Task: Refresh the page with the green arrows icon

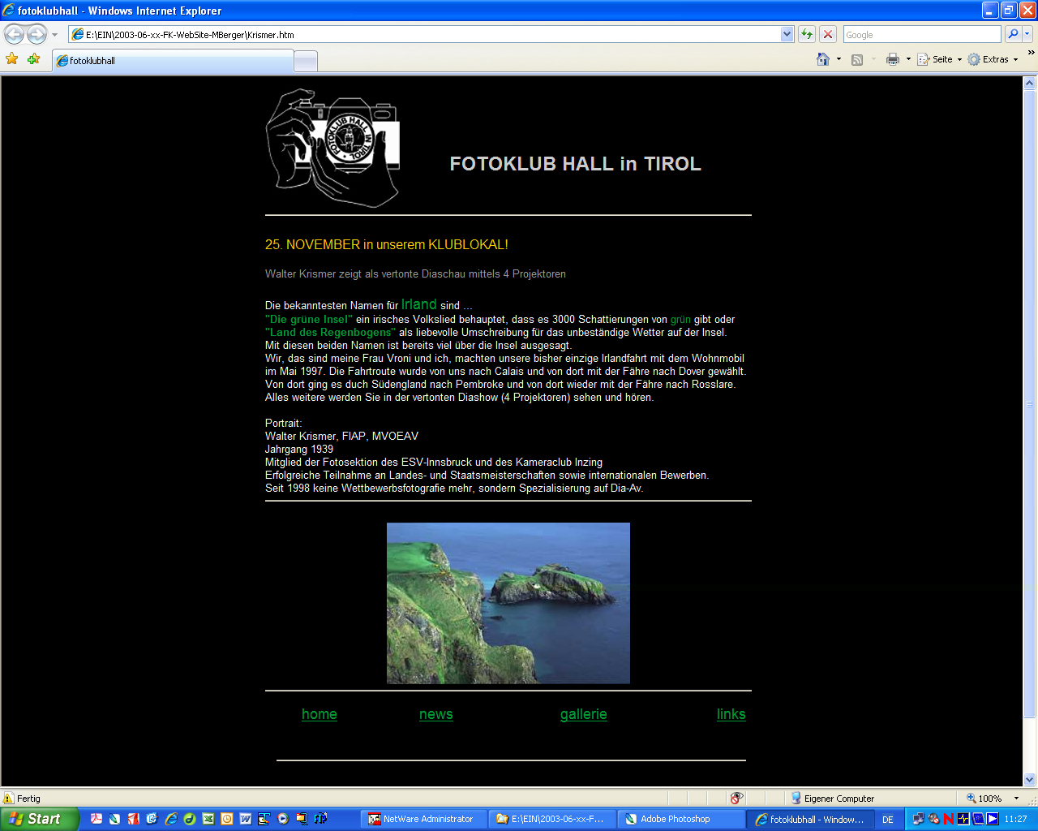Action: [x=806, y=34]
